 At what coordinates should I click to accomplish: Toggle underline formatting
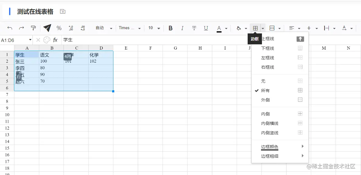click(x=206, y=28)
